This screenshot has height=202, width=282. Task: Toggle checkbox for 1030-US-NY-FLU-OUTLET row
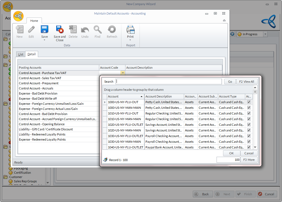tap(249, 136)
